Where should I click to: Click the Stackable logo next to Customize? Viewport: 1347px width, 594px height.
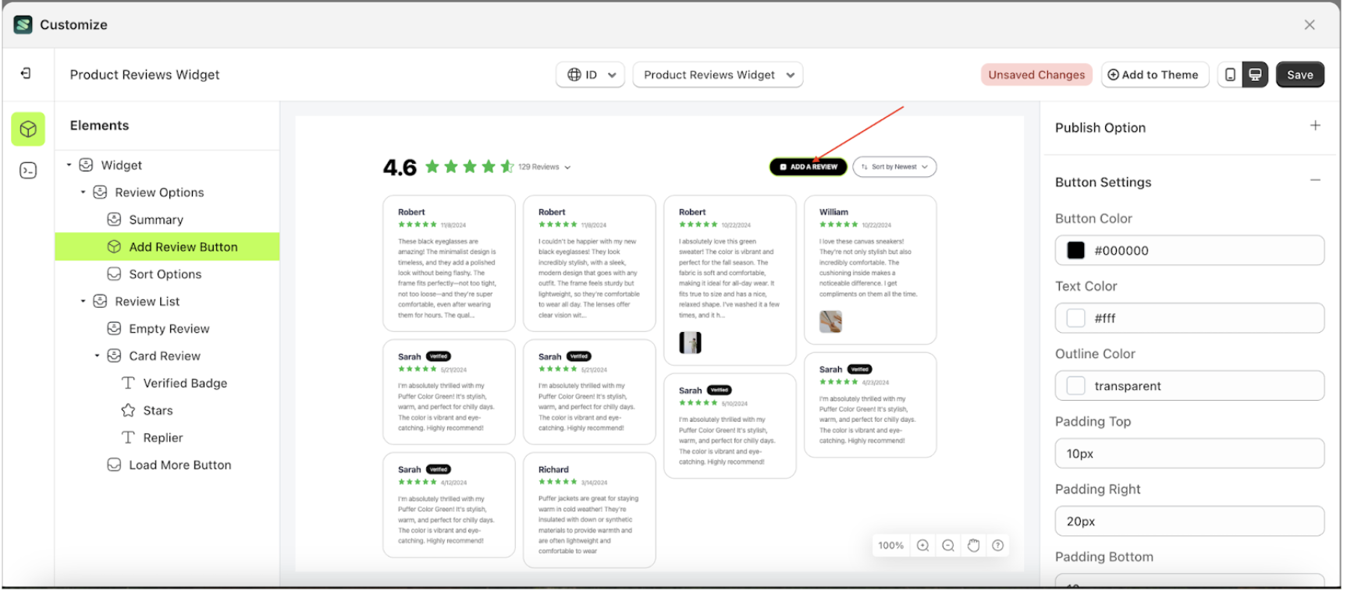23,25
